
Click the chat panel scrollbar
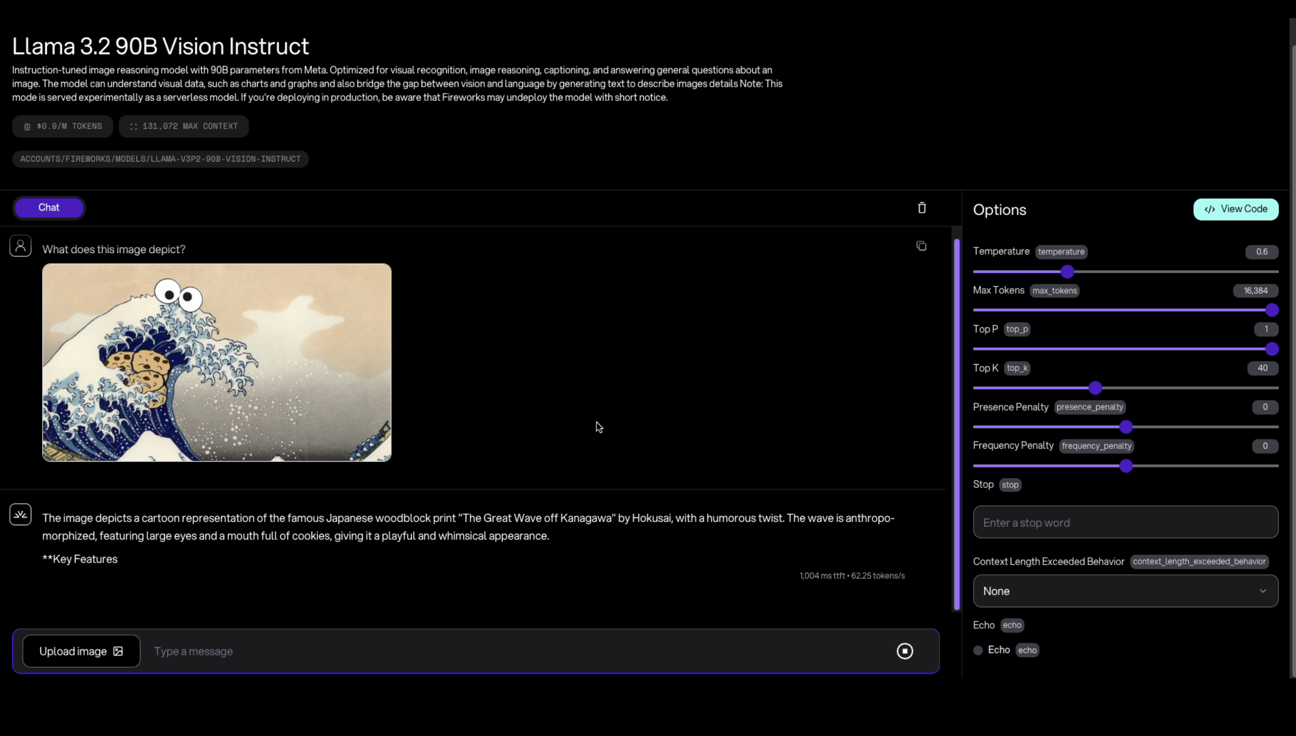coord(956,425)
